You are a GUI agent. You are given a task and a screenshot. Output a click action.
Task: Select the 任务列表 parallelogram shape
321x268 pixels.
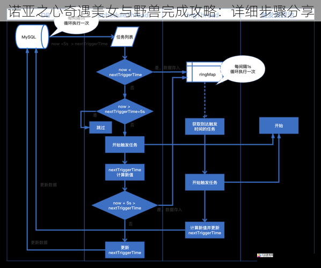coord(125,37)
